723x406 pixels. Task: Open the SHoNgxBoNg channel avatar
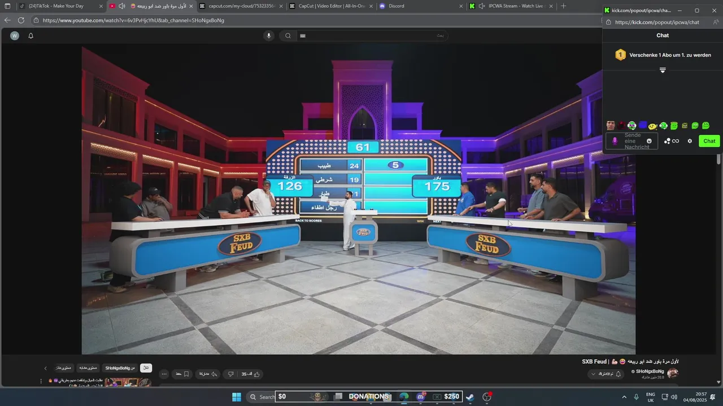tap(673, 373)
